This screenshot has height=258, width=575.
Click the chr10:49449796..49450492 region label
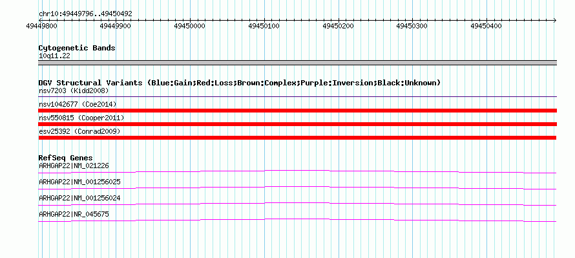(85, 14)
